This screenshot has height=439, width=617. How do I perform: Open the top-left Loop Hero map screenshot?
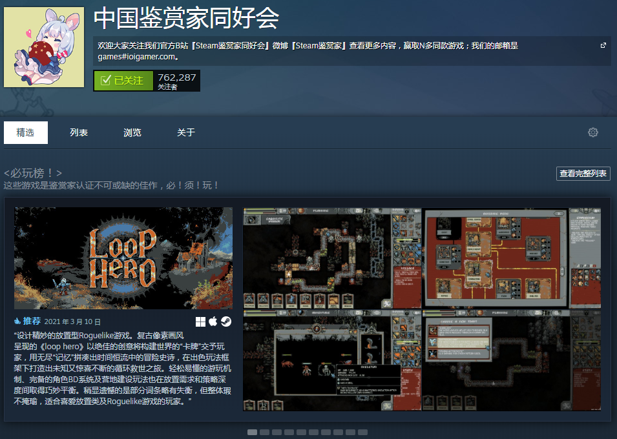tap(331, 258)
